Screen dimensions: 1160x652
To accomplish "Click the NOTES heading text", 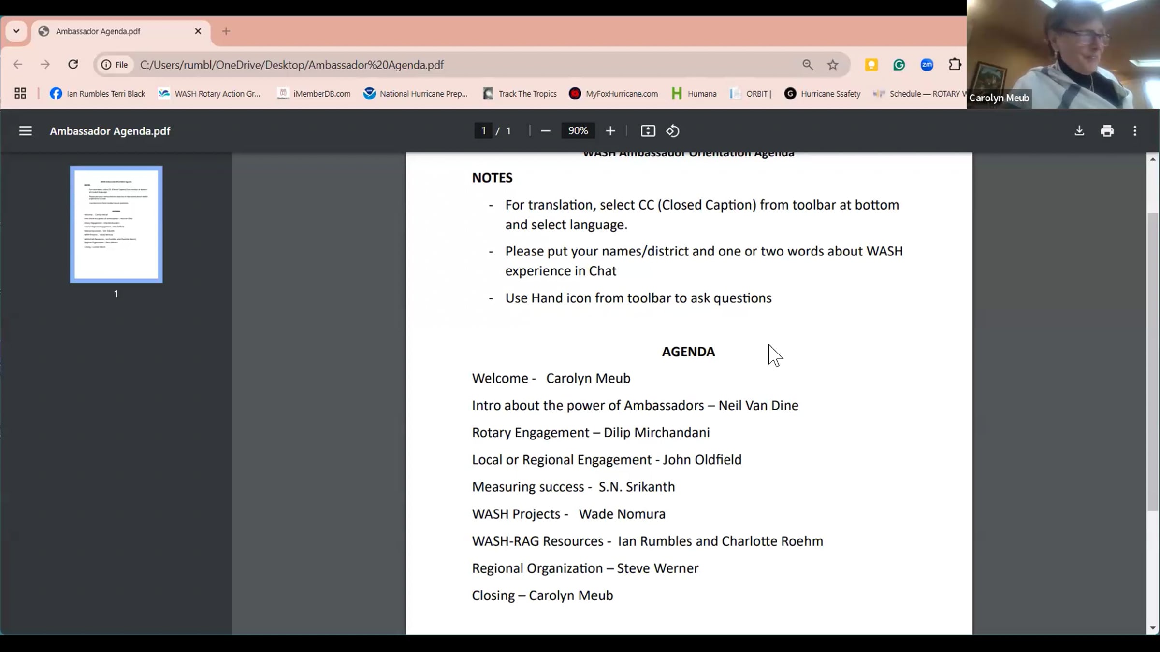I will point(492,178).
